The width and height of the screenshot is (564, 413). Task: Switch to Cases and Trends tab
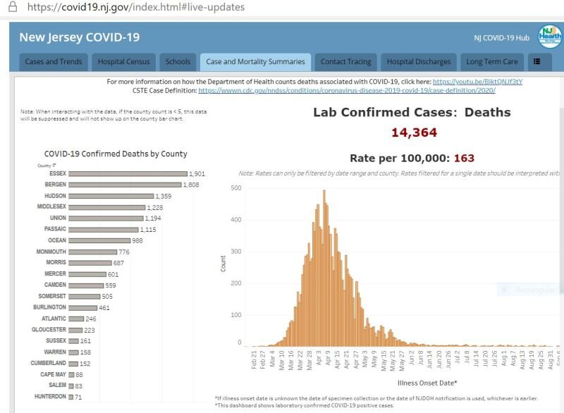(x=54, y=62)
